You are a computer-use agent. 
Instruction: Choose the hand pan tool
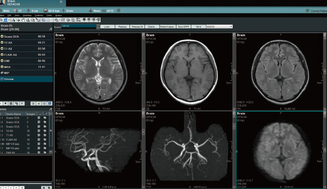click(23, 20)
